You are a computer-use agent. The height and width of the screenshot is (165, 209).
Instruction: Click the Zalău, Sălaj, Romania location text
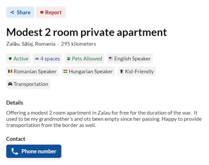point(31,44)
